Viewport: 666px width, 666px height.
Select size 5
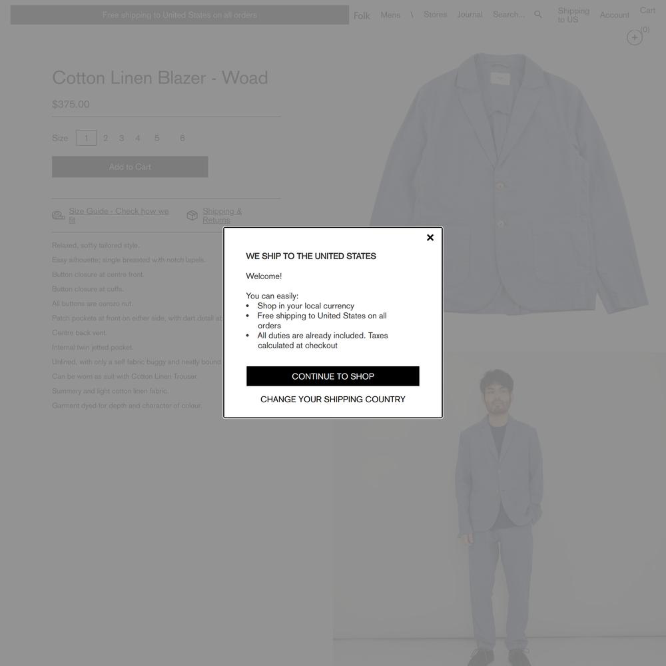point(157,138)
